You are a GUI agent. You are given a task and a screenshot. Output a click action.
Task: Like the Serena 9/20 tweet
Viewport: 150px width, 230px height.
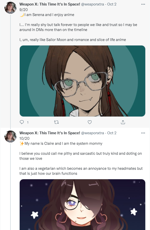(90, 122)
